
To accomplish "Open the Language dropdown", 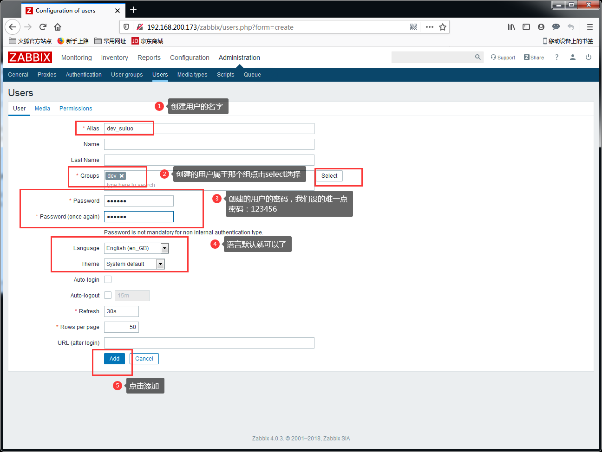I will click(137, 248).
